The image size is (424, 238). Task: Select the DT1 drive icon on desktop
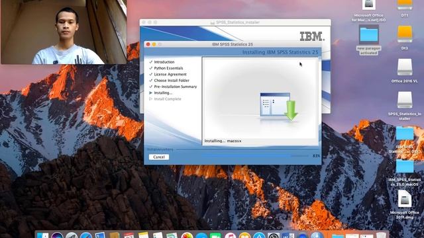[405, 9]
